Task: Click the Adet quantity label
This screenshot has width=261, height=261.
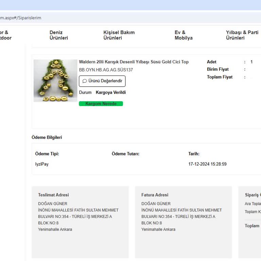Action: (x=211, y=62)
